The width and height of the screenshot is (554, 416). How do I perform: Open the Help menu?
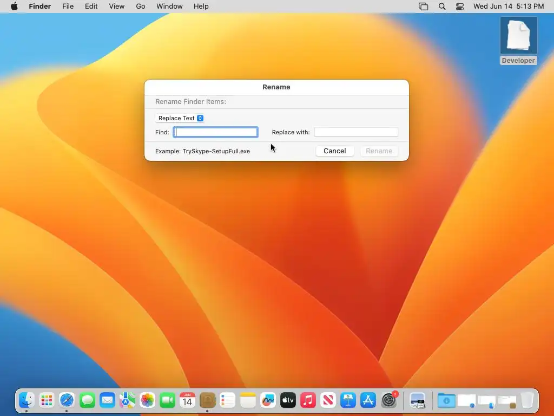pyautogui.click(x=201, y=6)
